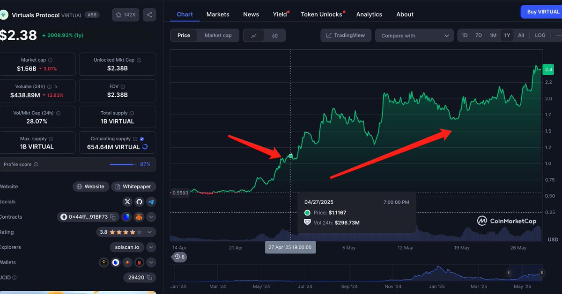Click the share icon next to 142K
The width and height of the screenshot is (562, 294).
(149, 15)
